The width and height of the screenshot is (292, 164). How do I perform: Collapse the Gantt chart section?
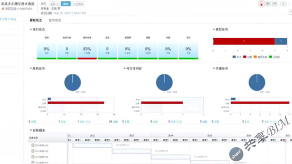coord(31,130)
